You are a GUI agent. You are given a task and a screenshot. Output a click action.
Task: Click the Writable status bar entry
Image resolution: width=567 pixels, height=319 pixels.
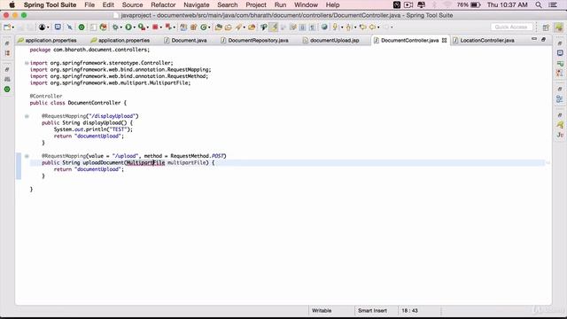pos(322,311)
